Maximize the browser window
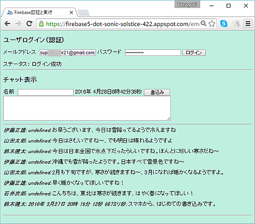Viewport: 255px width, 224px height. pos(229,6)
